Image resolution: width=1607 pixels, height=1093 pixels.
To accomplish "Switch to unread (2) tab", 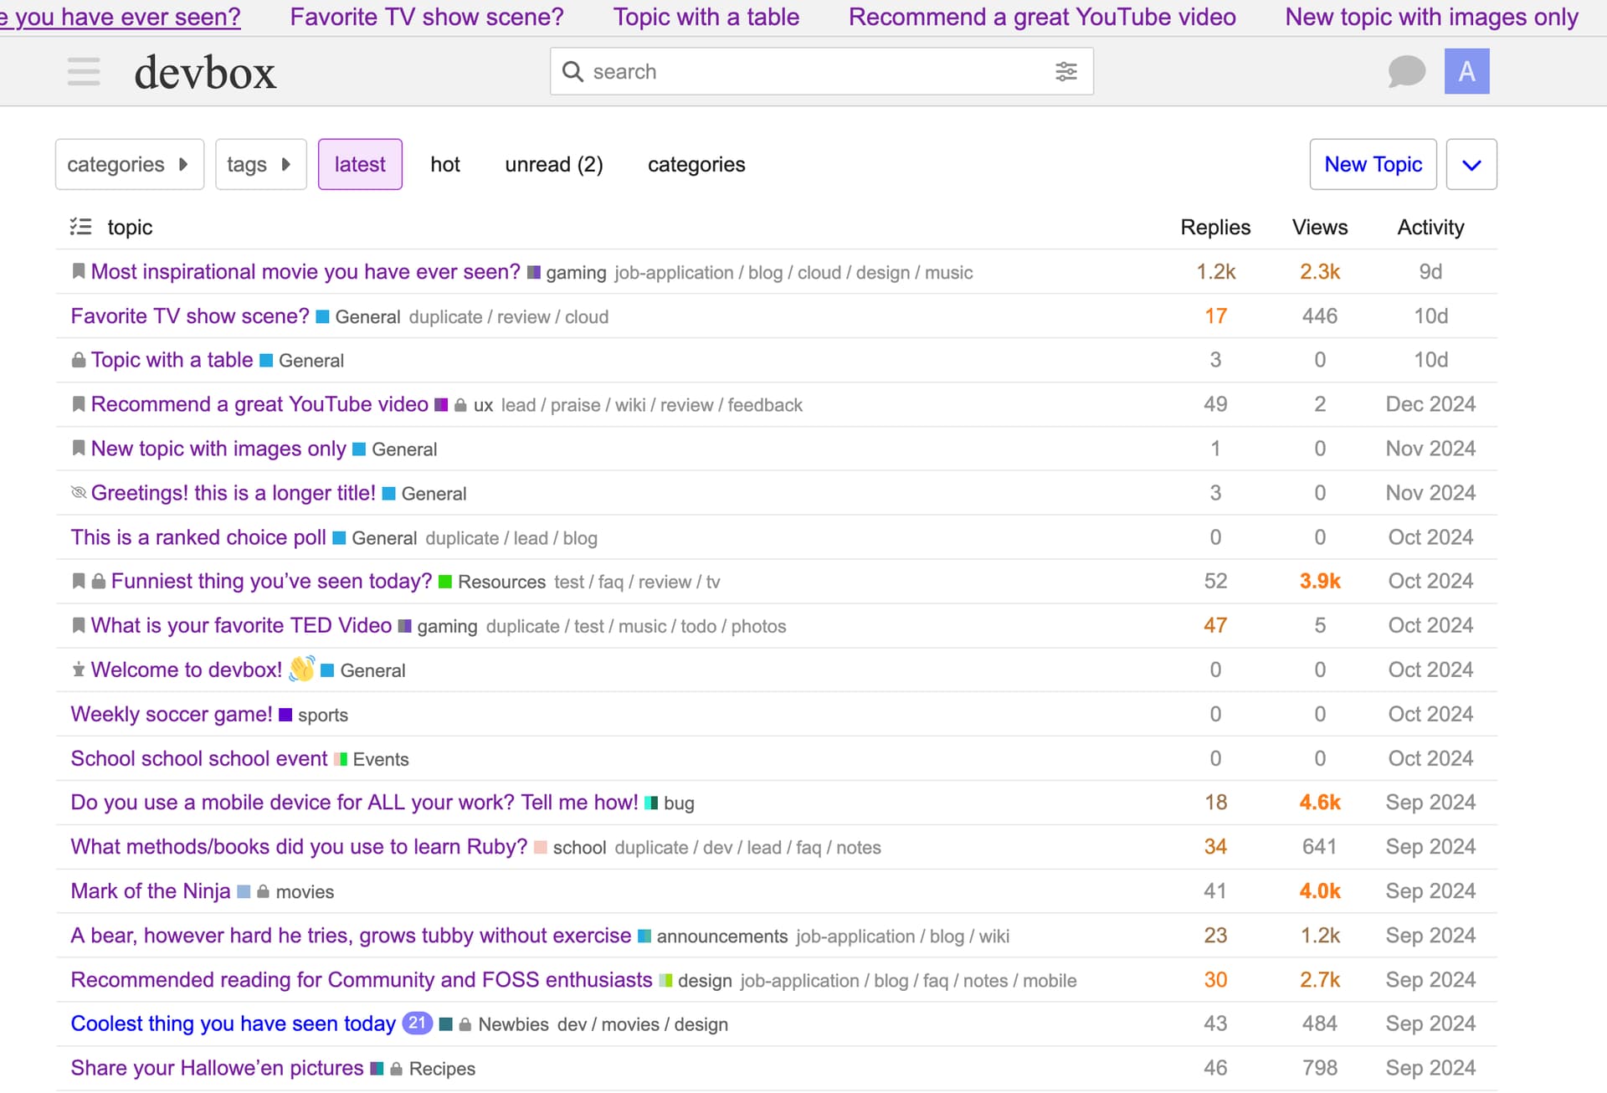I will (553, 165).
